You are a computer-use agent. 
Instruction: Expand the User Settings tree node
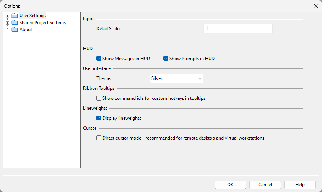coord(7,16)
